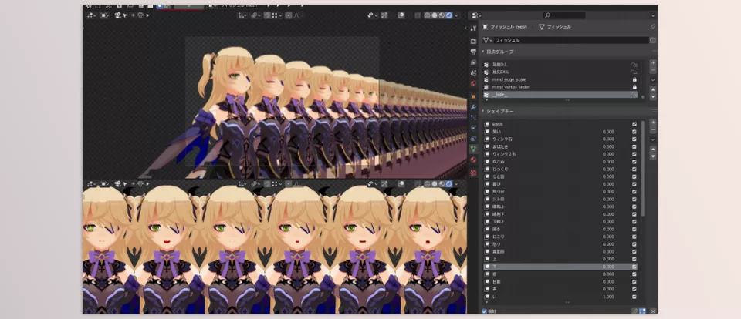Screen dimensions: 741x319
Task: Move vertex group down in list
Action: (653, 97)
